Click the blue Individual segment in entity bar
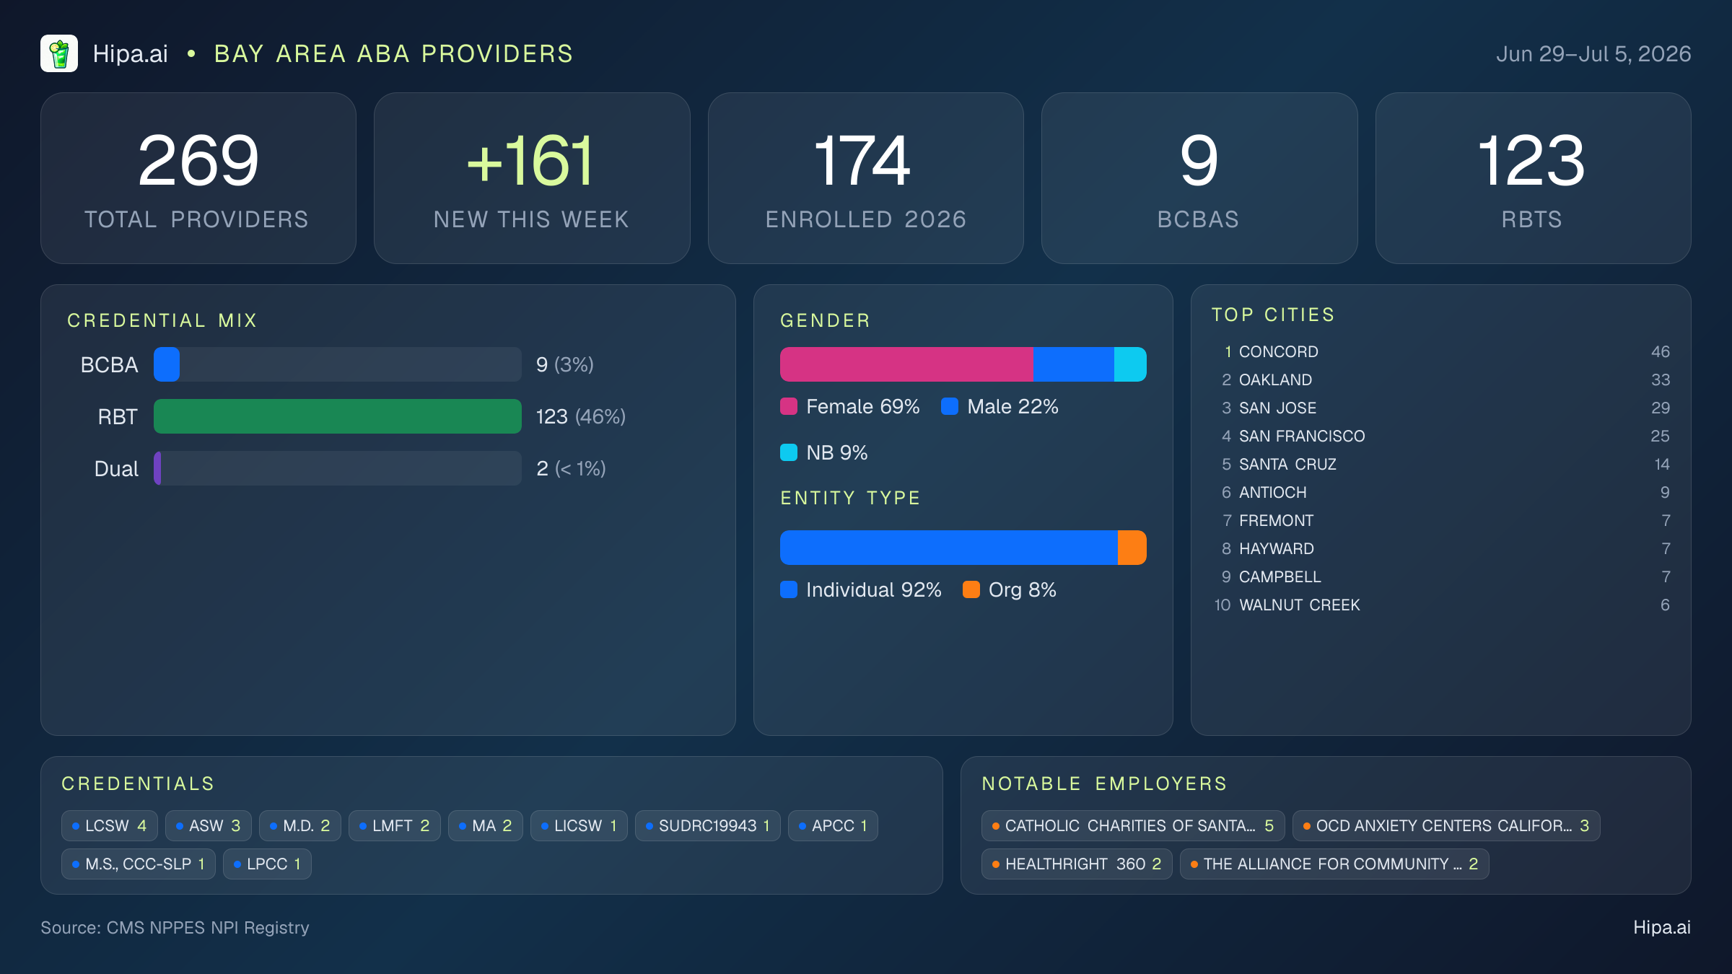1732x974 pixels. click(x=949, y=548)
